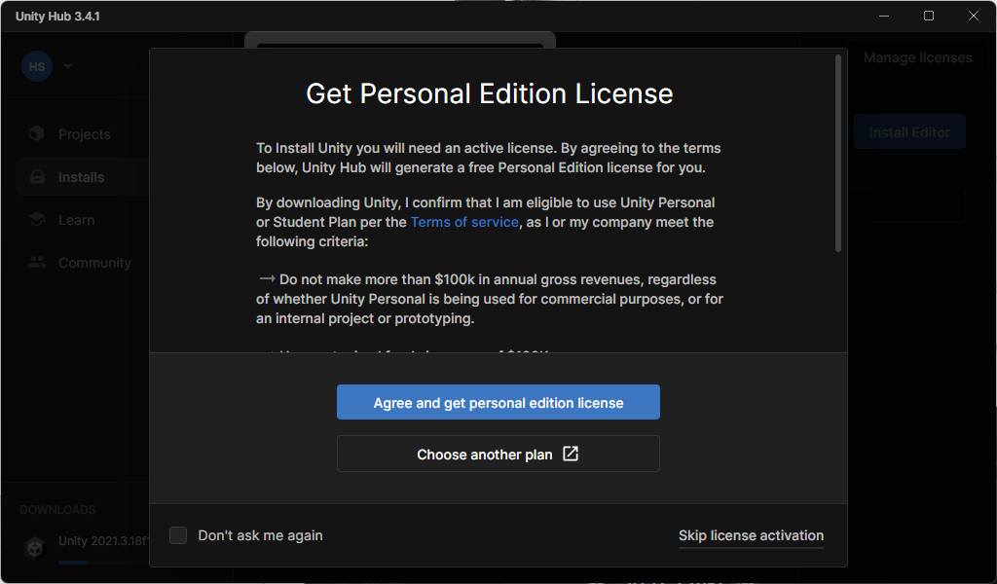997x584 pixels.
Task: Click the Projects cube icon
Action: (x=37, y=133)
